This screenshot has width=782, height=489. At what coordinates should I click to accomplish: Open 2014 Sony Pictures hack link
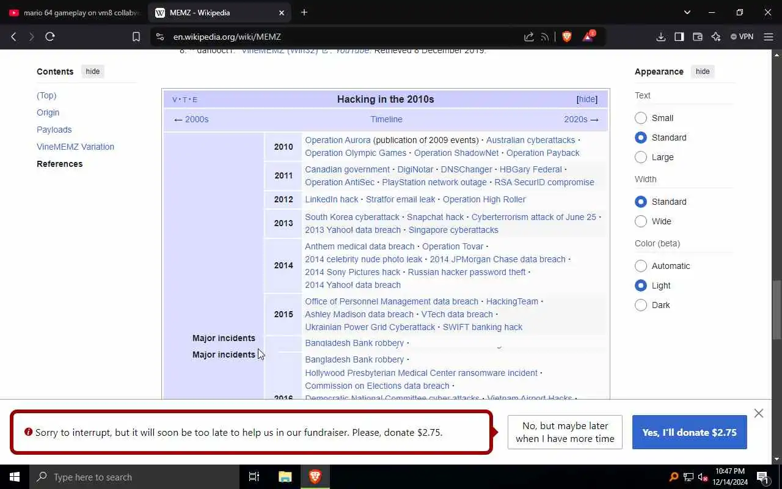click(x=353, y=272)
